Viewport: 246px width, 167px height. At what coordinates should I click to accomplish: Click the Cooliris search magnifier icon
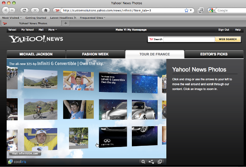click(x=143, y=161)
